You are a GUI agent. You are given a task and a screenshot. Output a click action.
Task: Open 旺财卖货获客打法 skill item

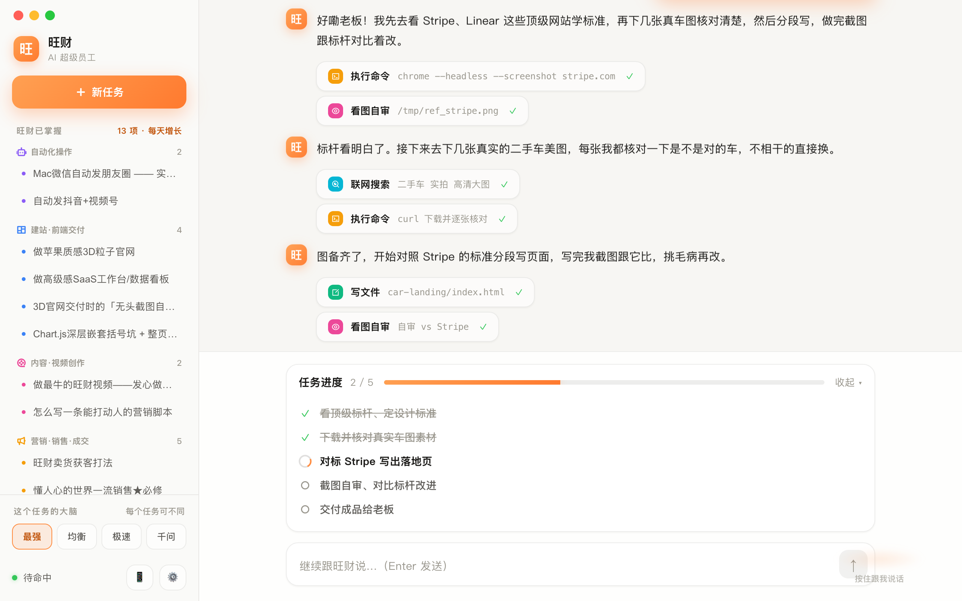pyautogui.click(x=99, y=463)
